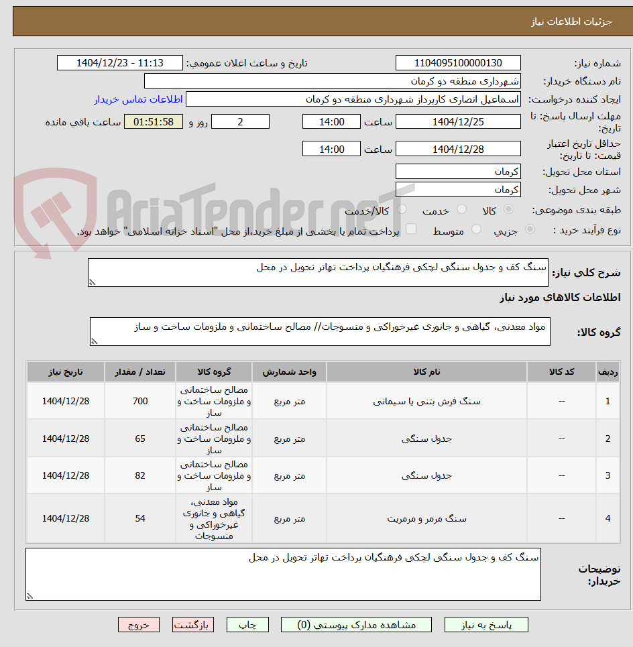Click the item سنگ مرمر و مرمریت
The width and height of the screenshot is (633, 647).
[x=426, y=518]
